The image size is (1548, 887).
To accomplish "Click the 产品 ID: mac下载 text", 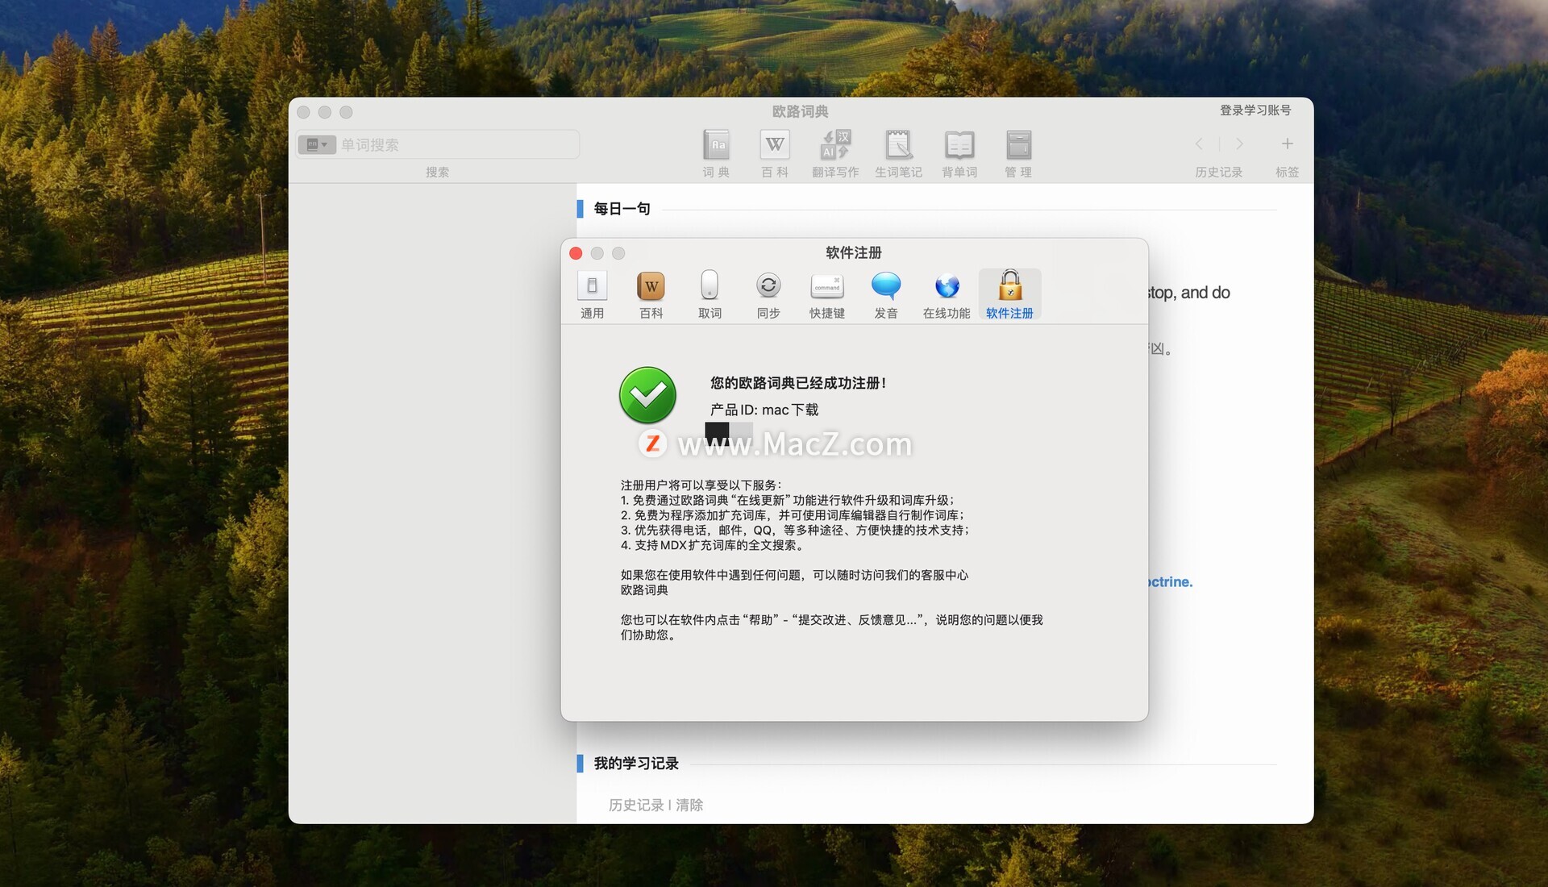I will coord(764,410).
